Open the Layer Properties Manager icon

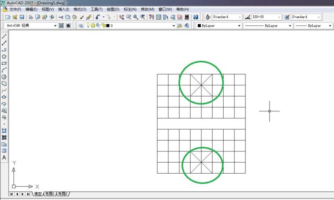[x=81, y=26]
